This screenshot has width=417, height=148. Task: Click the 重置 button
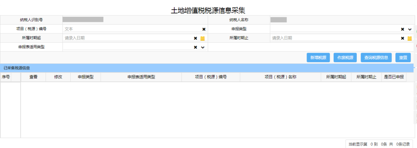pos(403,58)
